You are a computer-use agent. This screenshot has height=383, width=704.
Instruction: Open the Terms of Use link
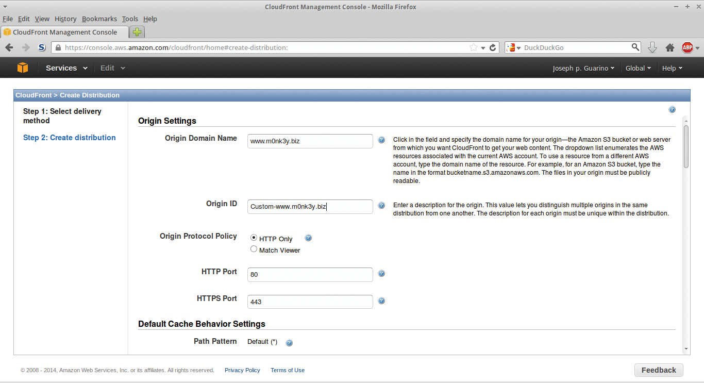288,370
